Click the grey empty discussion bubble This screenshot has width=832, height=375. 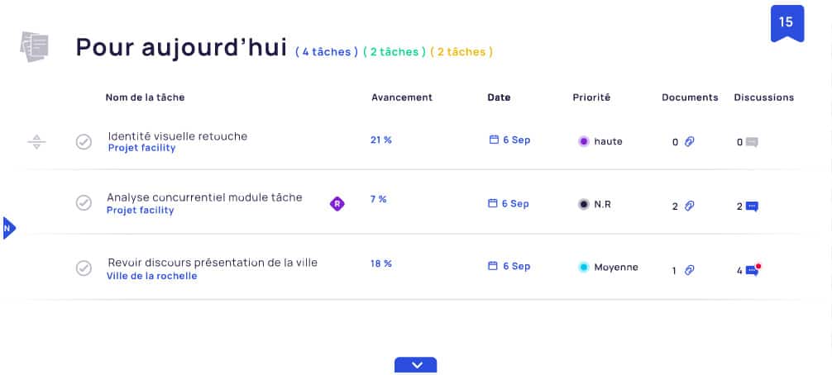point(751,142)
